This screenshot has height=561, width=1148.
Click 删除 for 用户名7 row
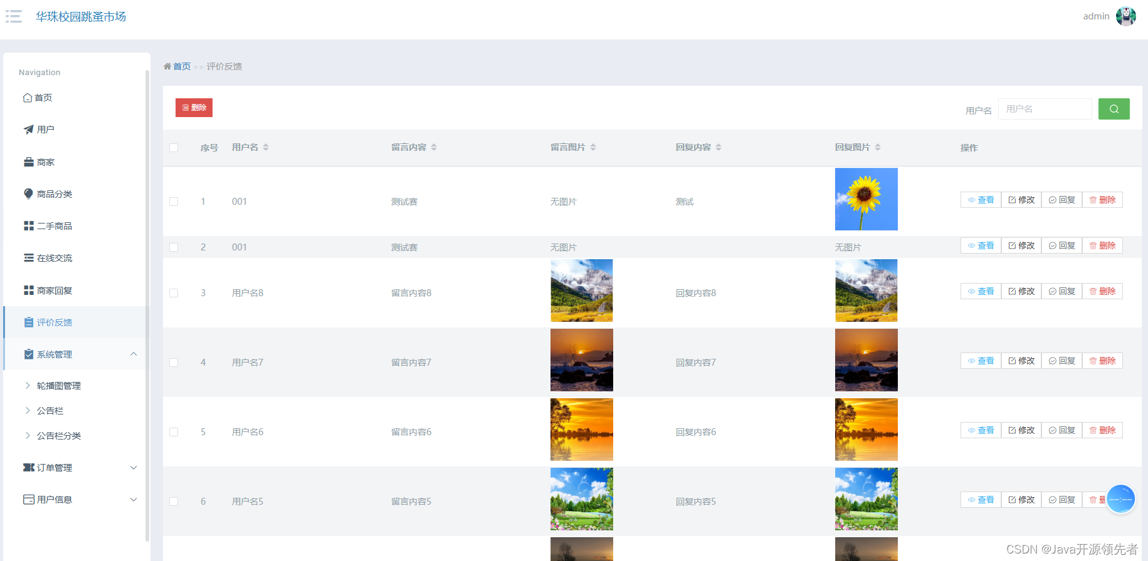1102,361
